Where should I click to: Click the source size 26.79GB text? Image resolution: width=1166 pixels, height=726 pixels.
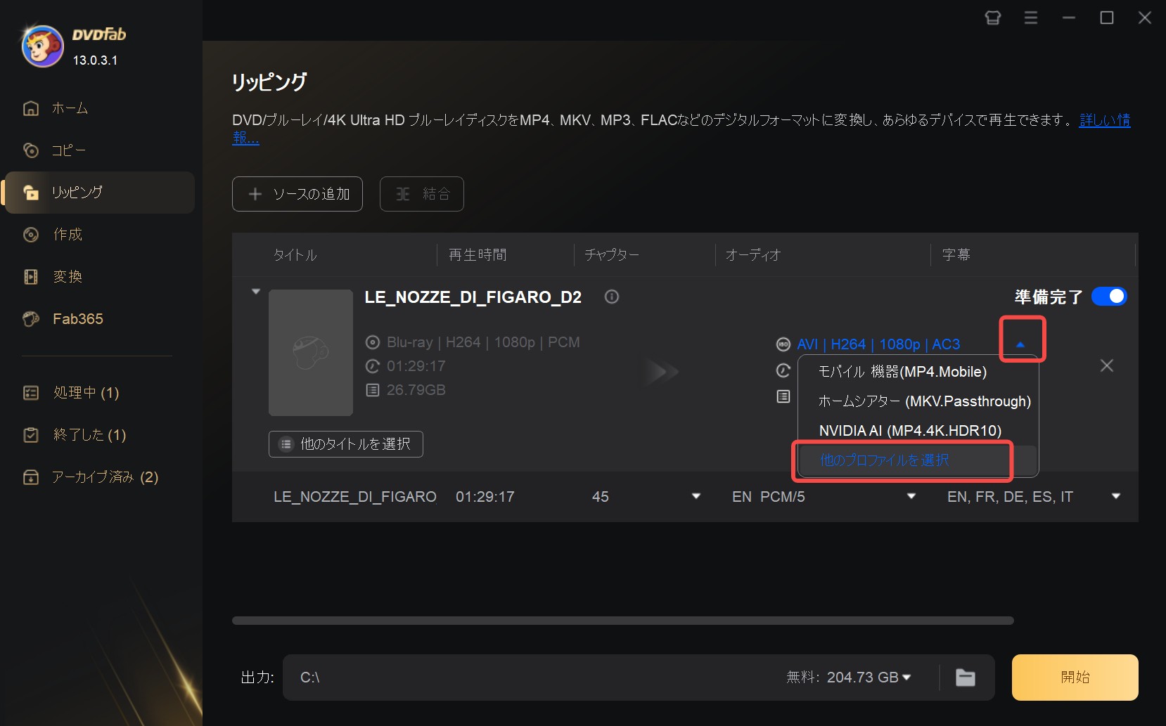416,390
